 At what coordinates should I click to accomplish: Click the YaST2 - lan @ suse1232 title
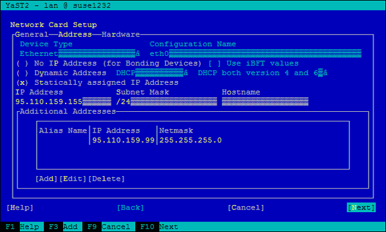tap(58, 5)
